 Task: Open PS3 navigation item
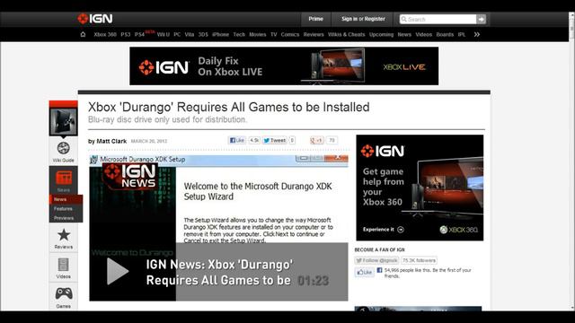(126, 34)
